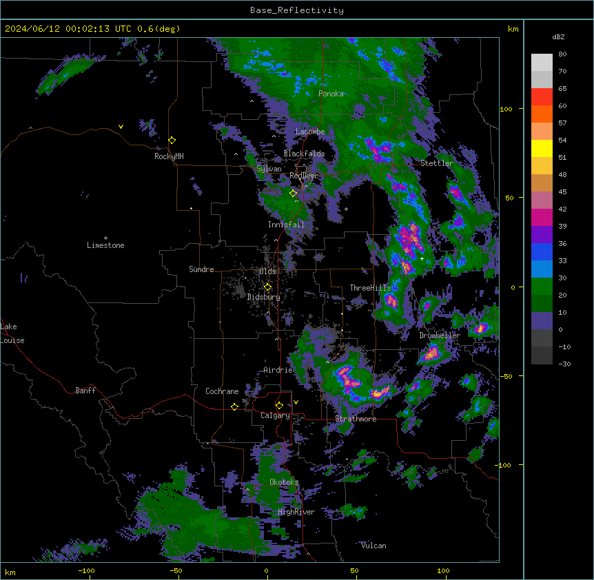Click the dark green 10 to 20 dBZ swatch
This screenshot has width=594, height=580.
tap(542, 304)
